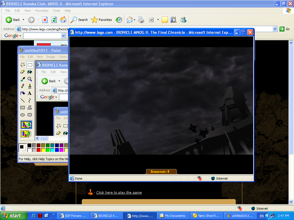Click the IE Back button in main toolbar
Screen dimensions: 294x220
click(x=13, y=20)
